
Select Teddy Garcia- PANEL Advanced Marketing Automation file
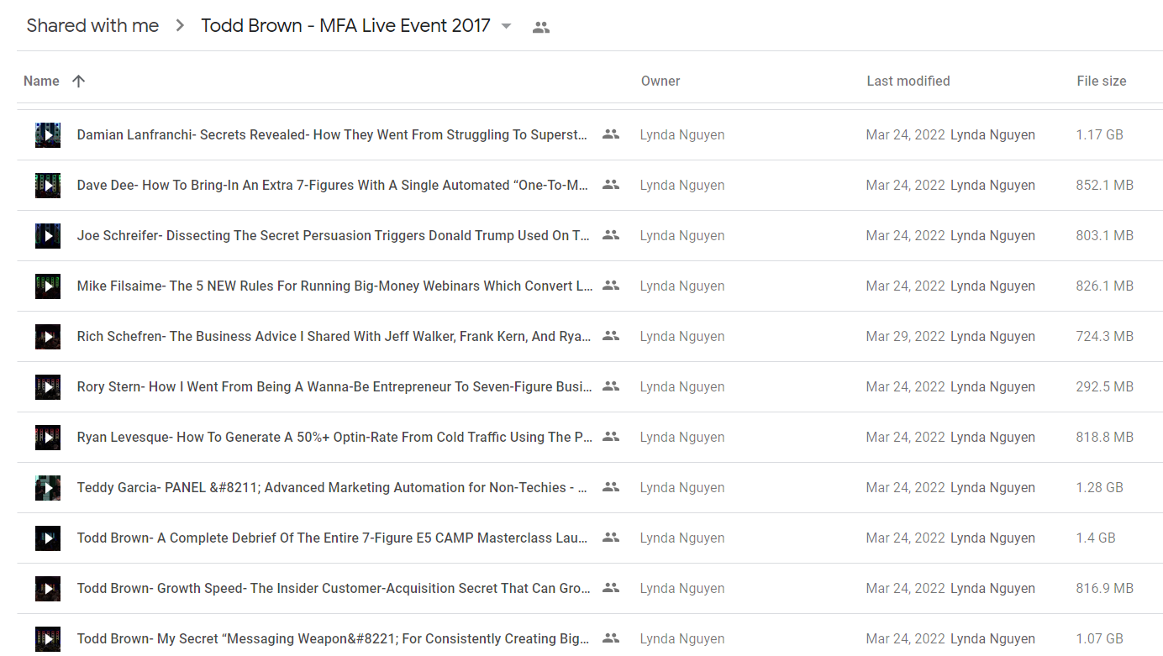click(x=332, y=487)
